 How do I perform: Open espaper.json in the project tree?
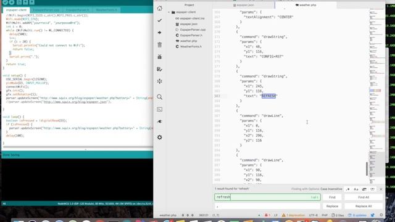pyautogui.click(x=186, y=24)
